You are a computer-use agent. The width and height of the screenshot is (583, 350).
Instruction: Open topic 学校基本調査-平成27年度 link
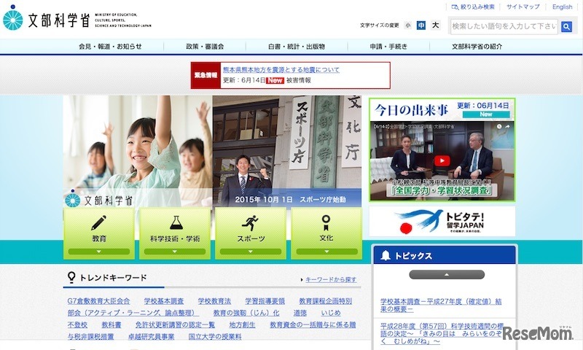click(x=441, y=305)
